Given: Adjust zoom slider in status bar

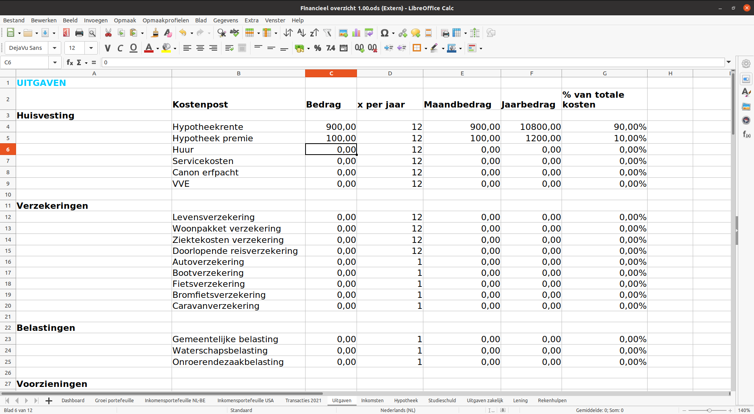Looking at the screenshot, I should click(709, 410).
